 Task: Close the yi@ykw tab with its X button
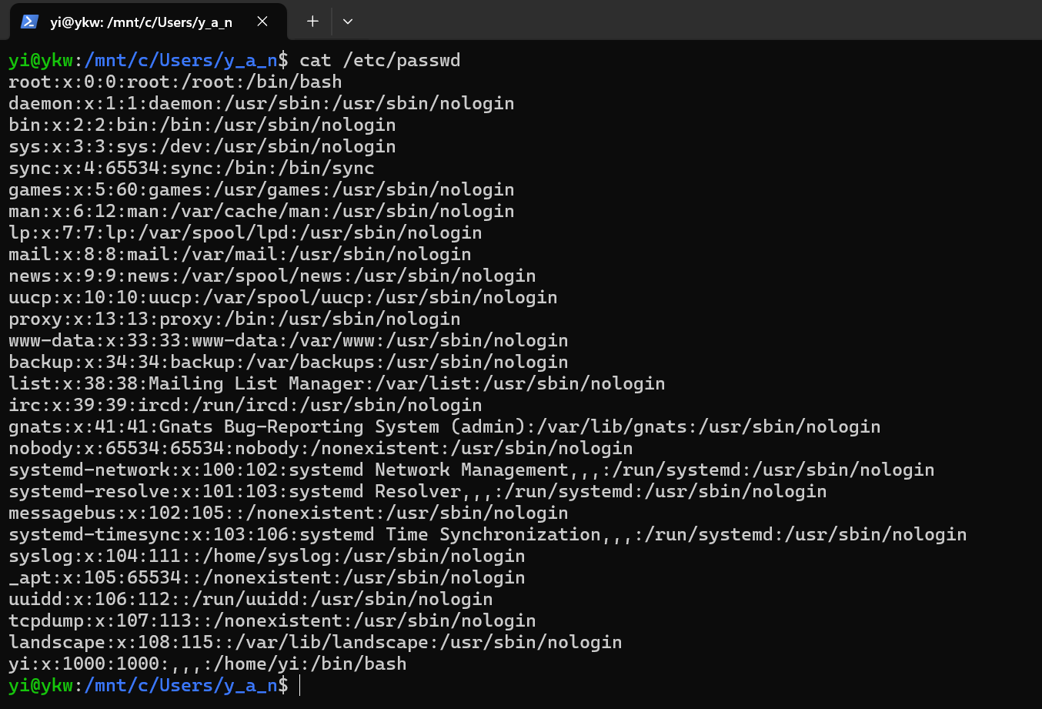pyautogui.click(x=262, y=22)
